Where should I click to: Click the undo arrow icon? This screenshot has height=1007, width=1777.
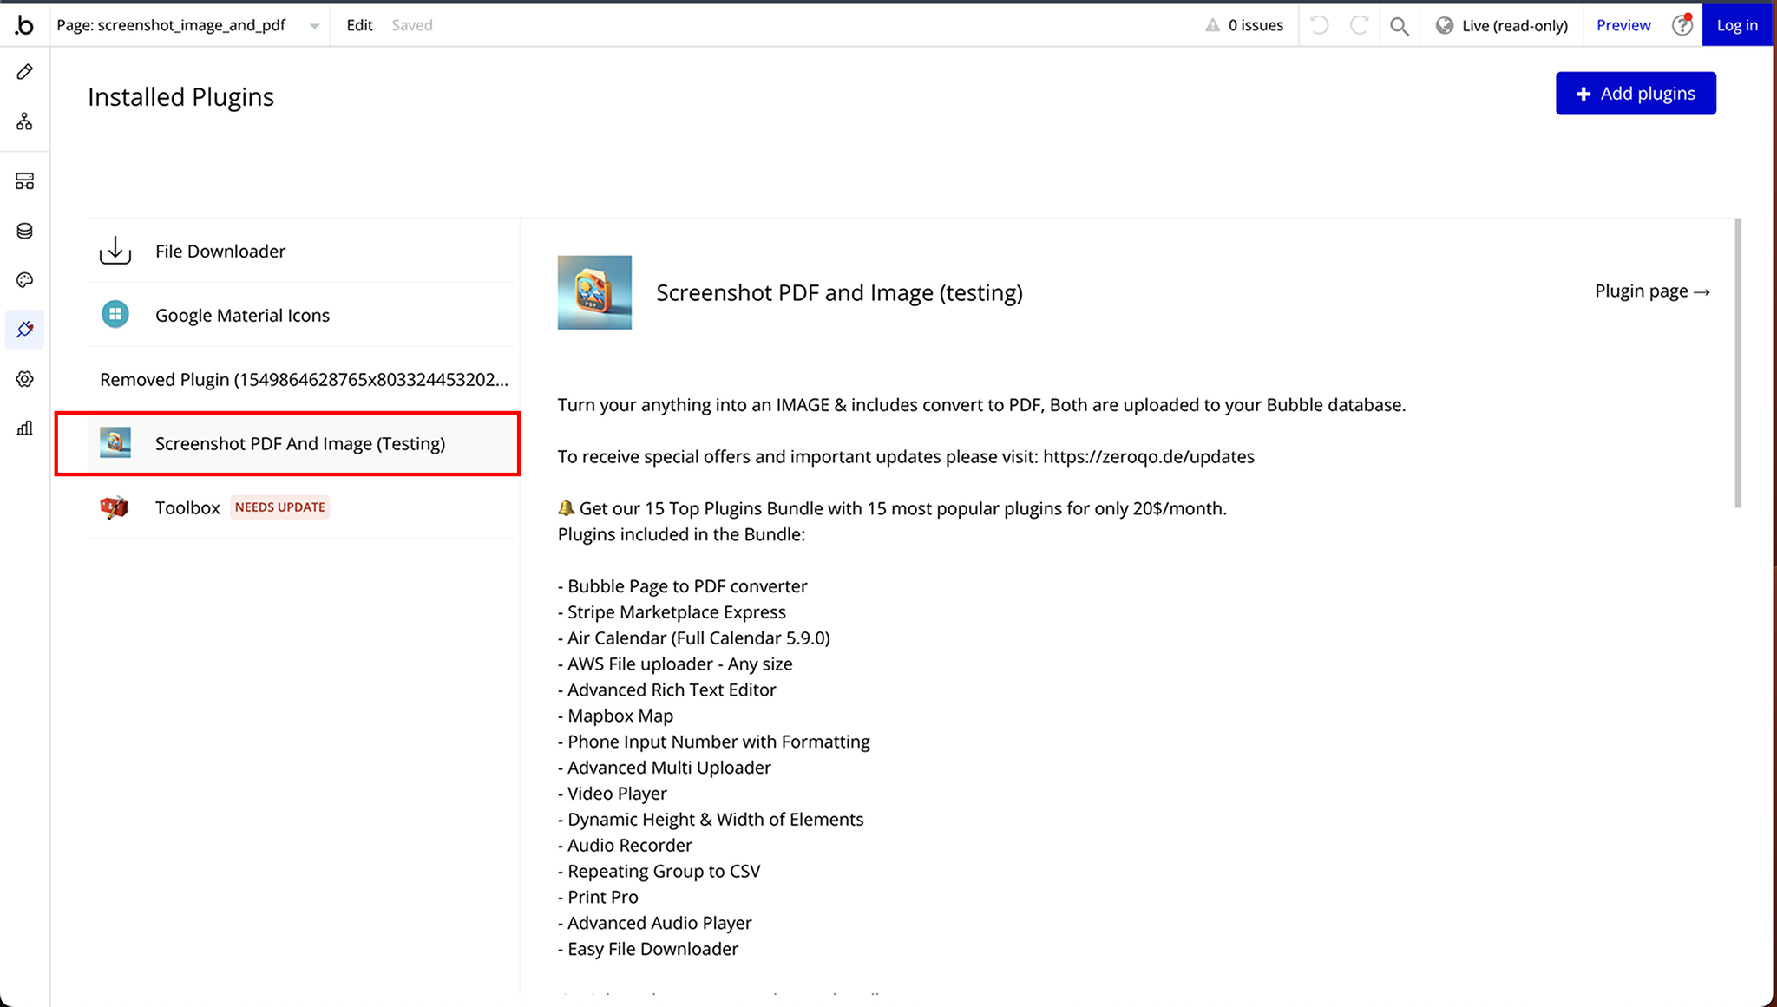tap(1319, 26)
